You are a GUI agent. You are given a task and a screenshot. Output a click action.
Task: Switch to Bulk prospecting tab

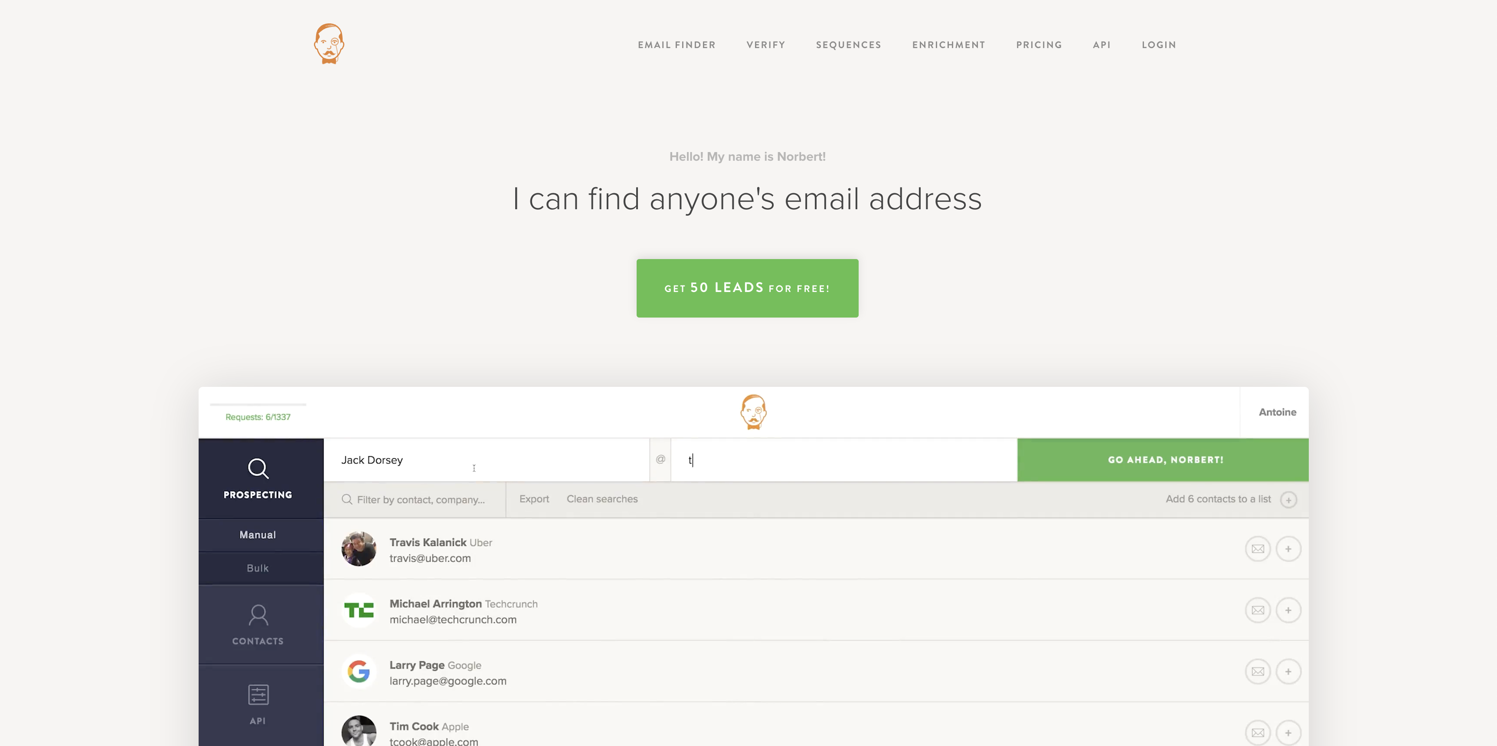258,568
